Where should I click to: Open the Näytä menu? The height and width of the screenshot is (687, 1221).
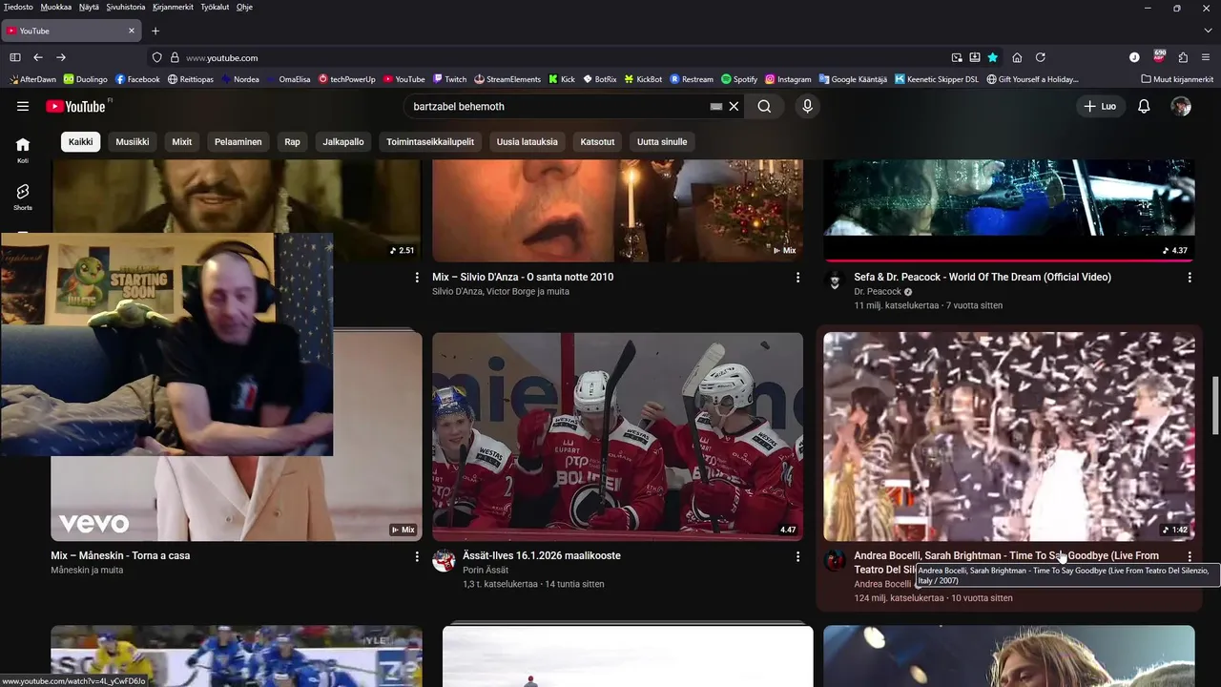(89, 7)
